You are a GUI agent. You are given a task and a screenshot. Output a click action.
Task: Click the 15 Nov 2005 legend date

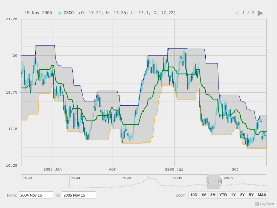pos(38,13)
